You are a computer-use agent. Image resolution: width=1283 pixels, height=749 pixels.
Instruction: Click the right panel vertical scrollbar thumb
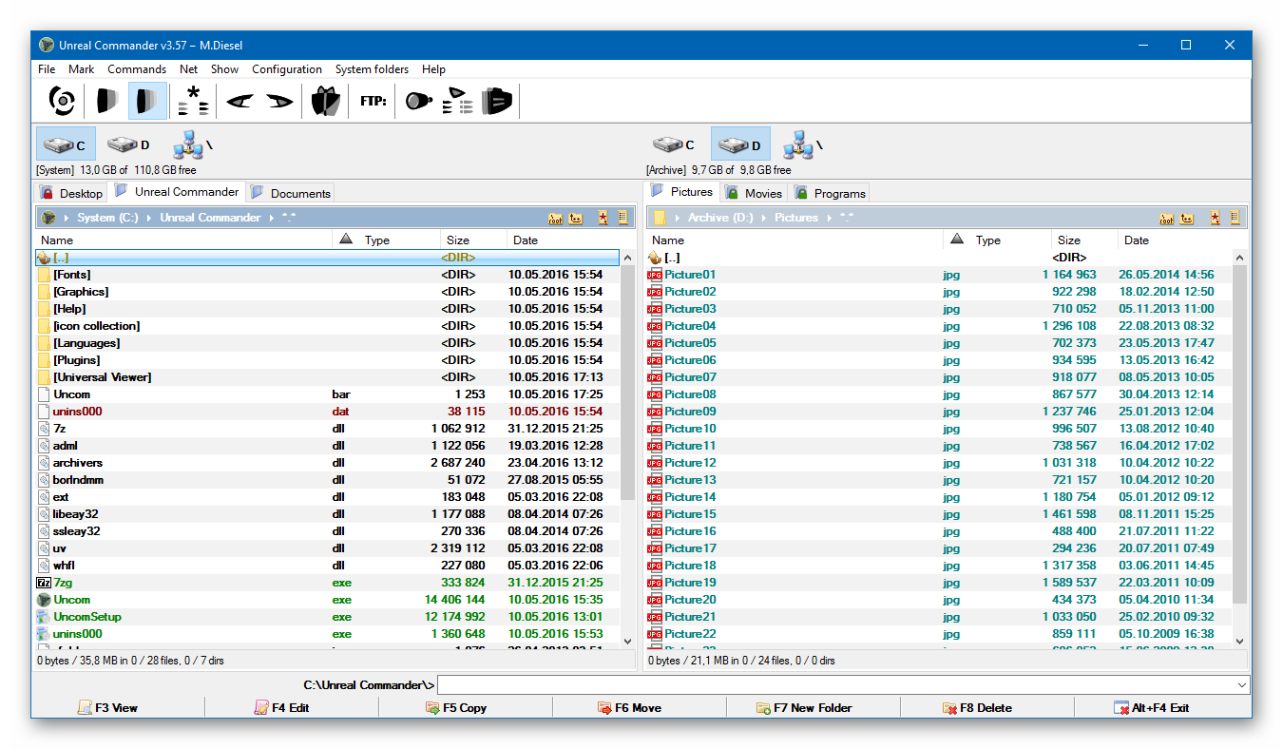[1239, 434]
